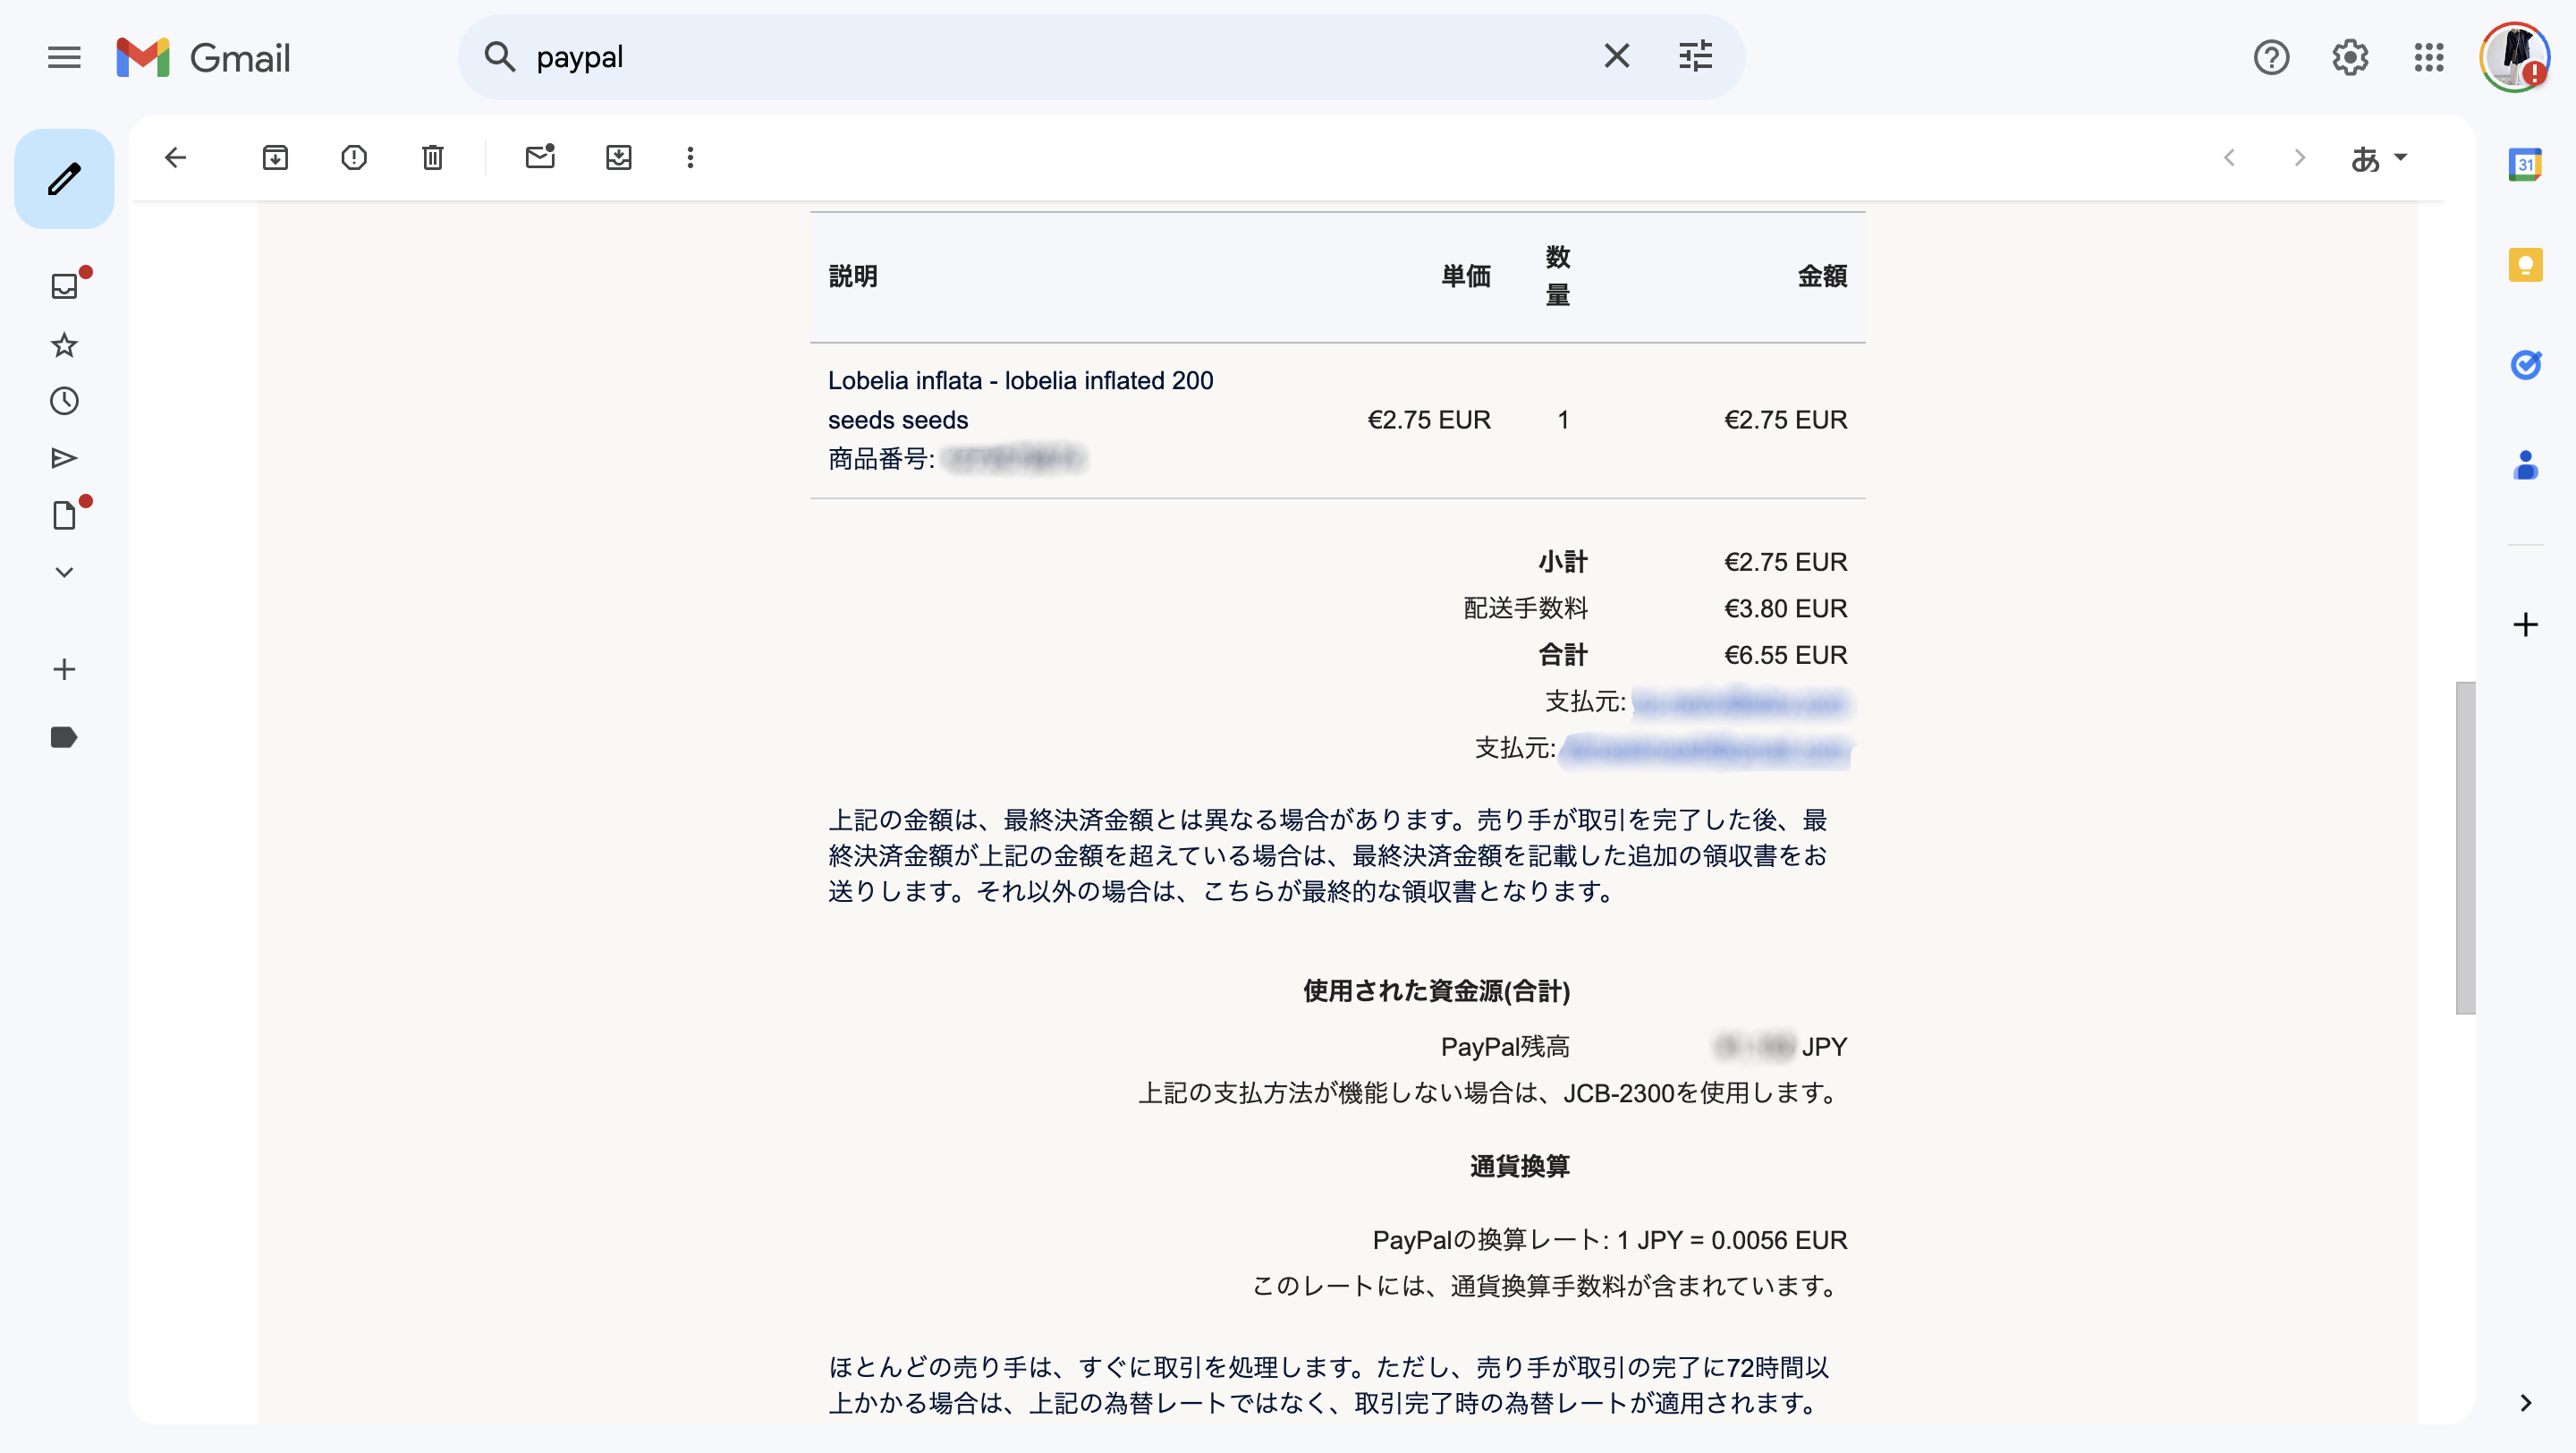Go back to the search results

(176, 157)
